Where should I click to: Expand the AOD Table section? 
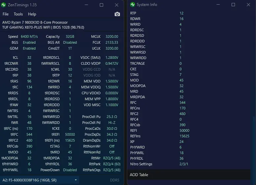[188, 175]
